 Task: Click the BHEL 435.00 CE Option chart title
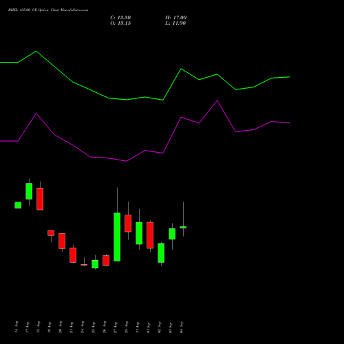(x=48, y=10)
